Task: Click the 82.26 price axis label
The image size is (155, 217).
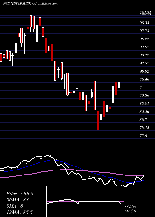Action: [145, 112]
